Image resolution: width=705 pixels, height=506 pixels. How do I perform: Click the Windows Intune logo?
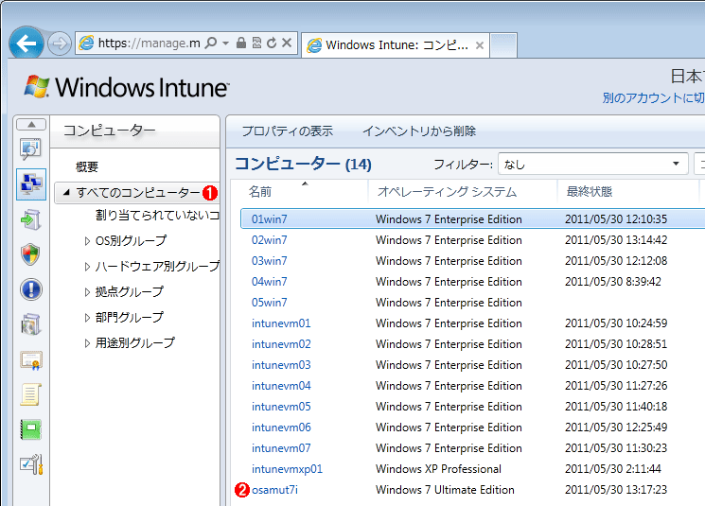click(127, 87)
